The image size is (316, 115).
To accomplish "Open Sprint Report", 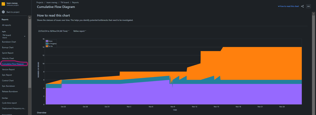I will [x=8, y=53].
